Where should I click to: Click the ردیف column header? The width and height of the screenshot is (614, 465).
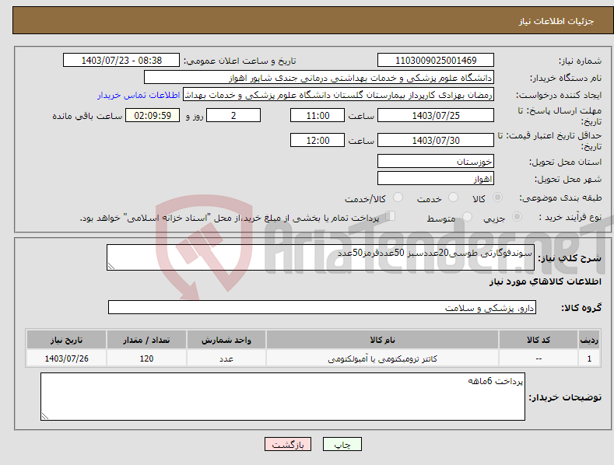click(589, 340)
